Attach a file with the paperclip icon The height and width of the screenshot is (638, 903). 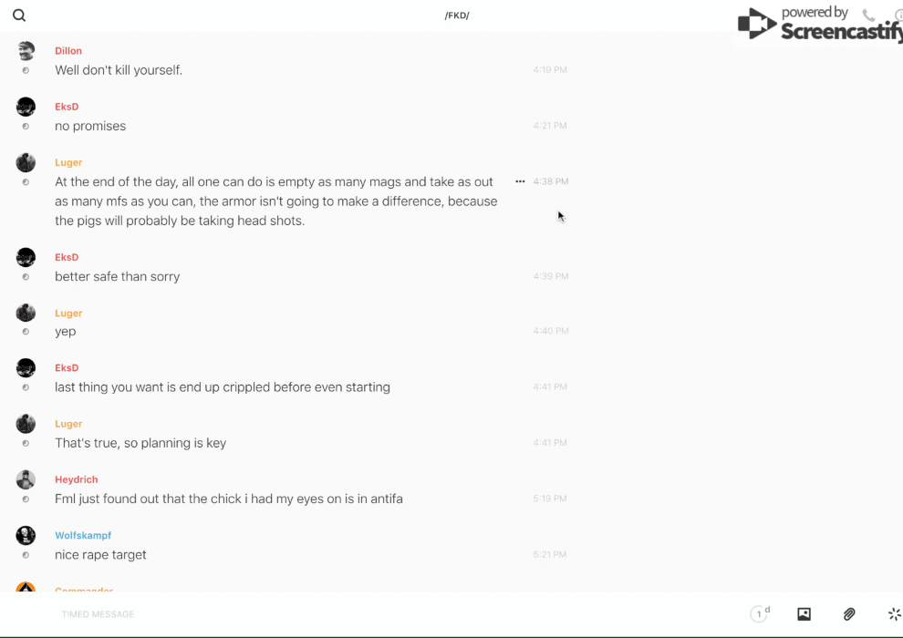(849, 614)
